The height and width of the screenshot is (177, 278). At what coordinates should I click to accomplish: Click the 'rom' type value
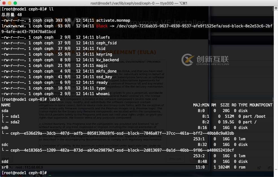[242, 167]
